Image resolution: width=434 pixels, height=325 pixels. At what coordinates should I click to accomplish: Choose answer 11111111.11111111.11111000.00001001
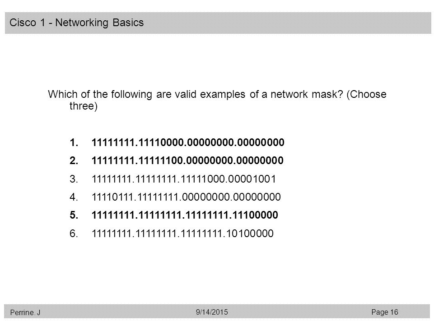pyautogui.click(x=184, y=179)
